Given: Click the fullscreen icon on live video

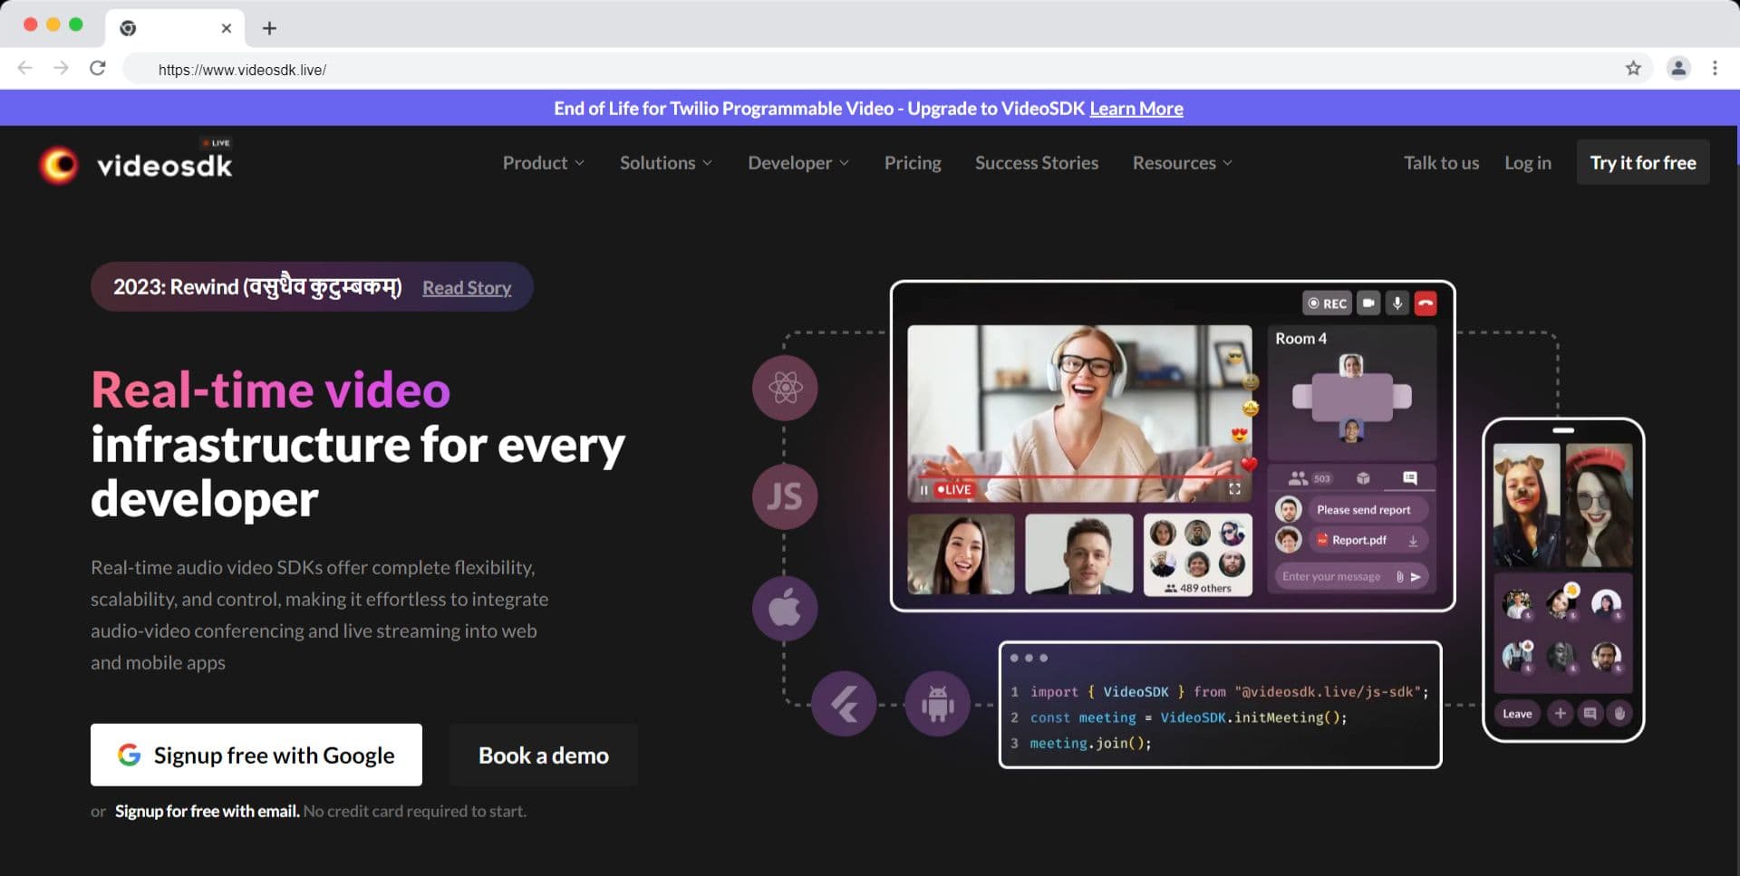Looking at the screenshot, I should coord(1234,489).
